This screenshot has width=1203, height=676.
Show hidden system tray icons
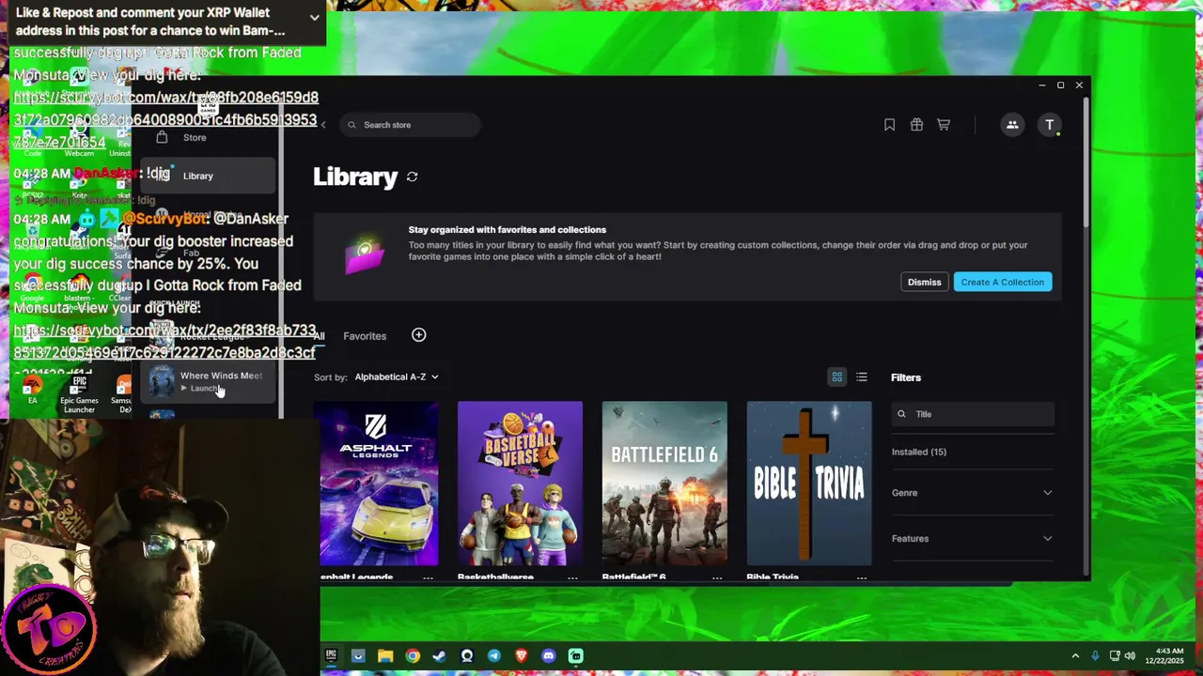point(1075,656)
